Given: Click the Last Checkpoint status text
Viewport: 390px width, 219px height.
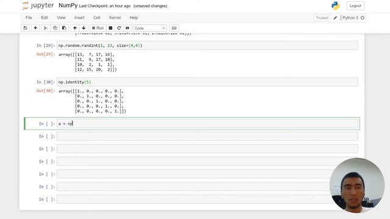Looking at the screenshot, I should click(x=105, y=6).
